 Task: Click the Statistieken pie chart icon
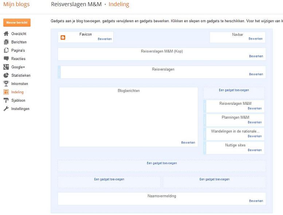pos(6,76)
